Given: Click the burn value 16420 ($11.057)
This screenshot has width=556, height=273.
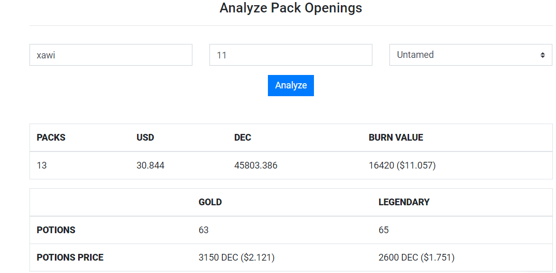Looking at the screenshot, I should point(402,165).
